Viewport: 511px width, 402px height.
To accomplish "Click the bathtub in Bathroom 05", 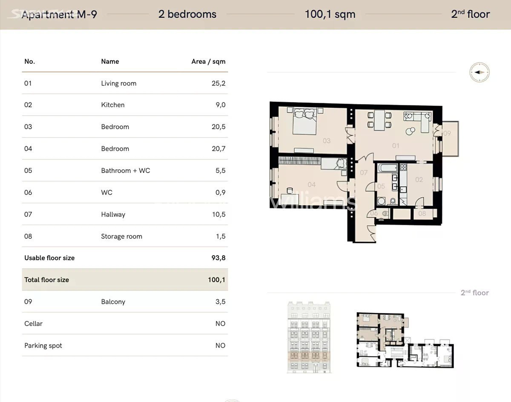I will pyautogui.click(x=388, y=167).
